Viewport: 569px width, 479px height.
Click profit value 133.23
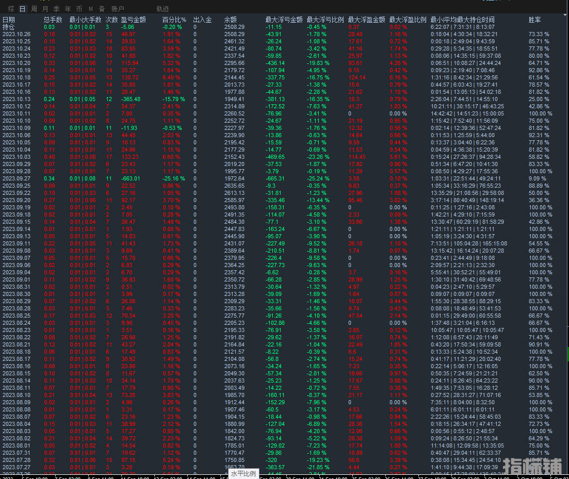click(x=130, y=157)
